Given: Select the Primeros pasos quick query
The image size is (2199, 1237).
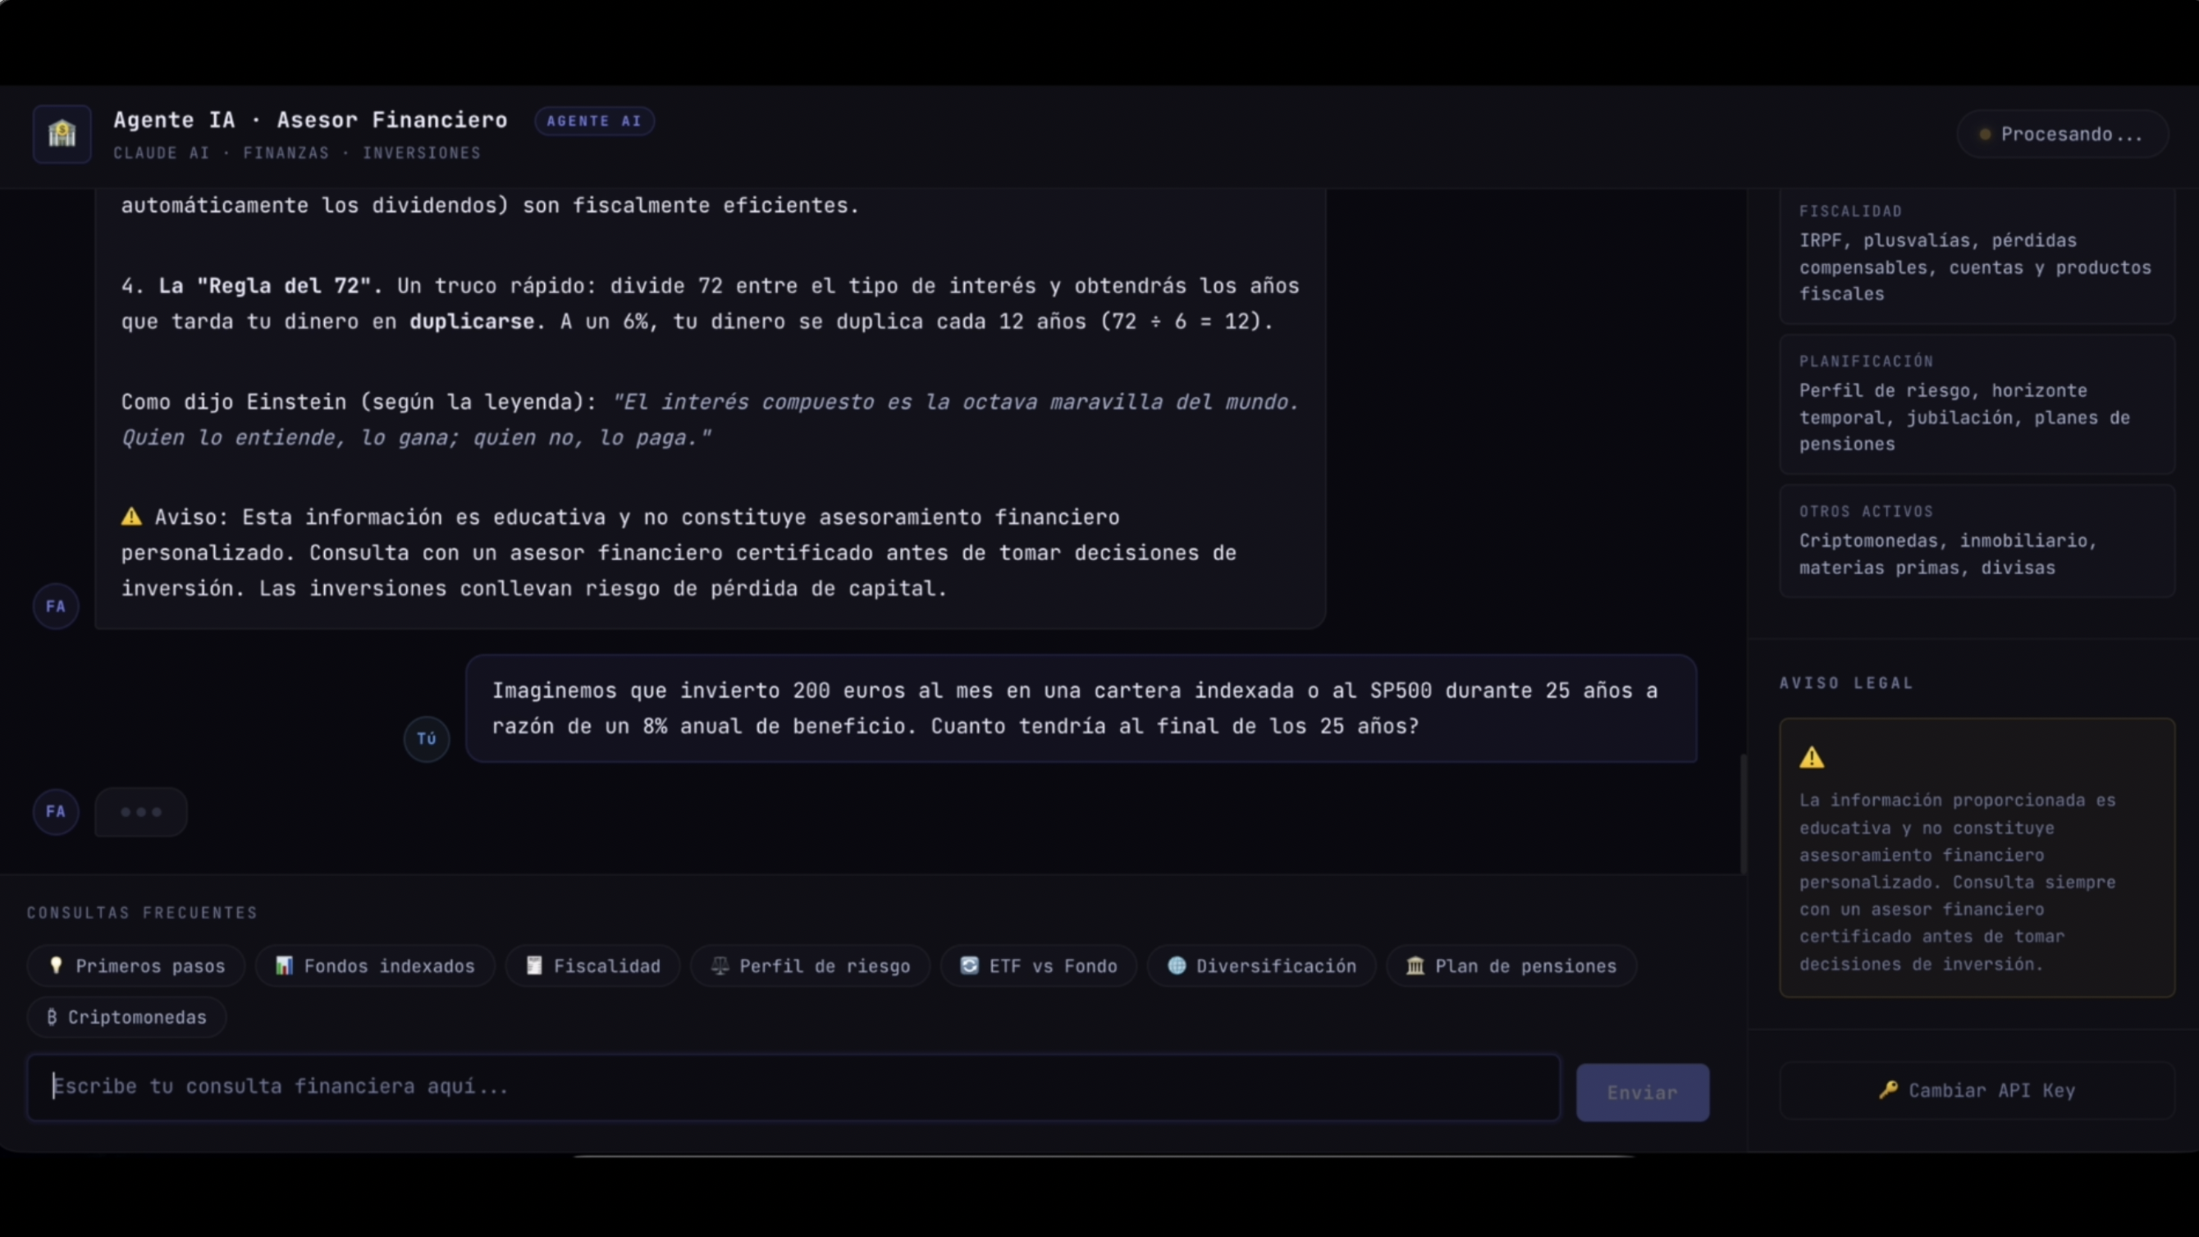Looking at the screenshot, I should [x=136, y=965].
